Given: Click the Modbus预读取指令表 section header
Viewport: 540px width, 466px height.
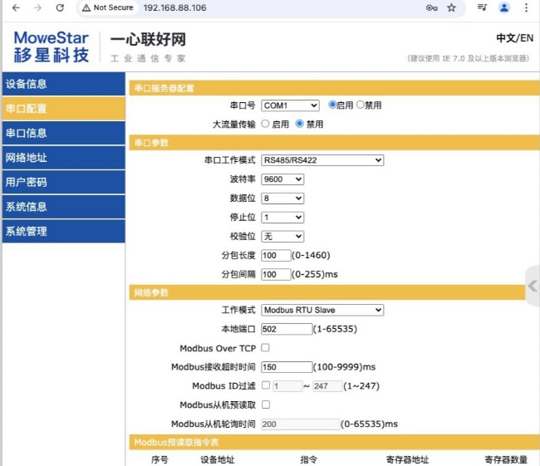Looking at the screenshot, I should (x=335, y=442).
